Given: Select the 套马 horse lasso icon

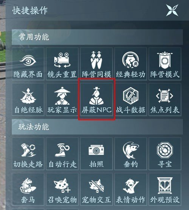Looking at the screenshot, I should (28, 189).
